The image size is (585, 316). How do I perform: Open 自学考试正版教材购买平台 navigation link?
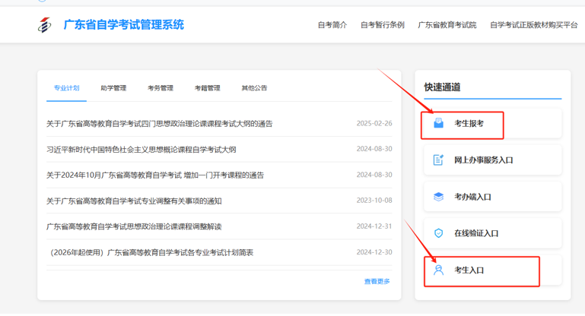[x=534, y=25]
